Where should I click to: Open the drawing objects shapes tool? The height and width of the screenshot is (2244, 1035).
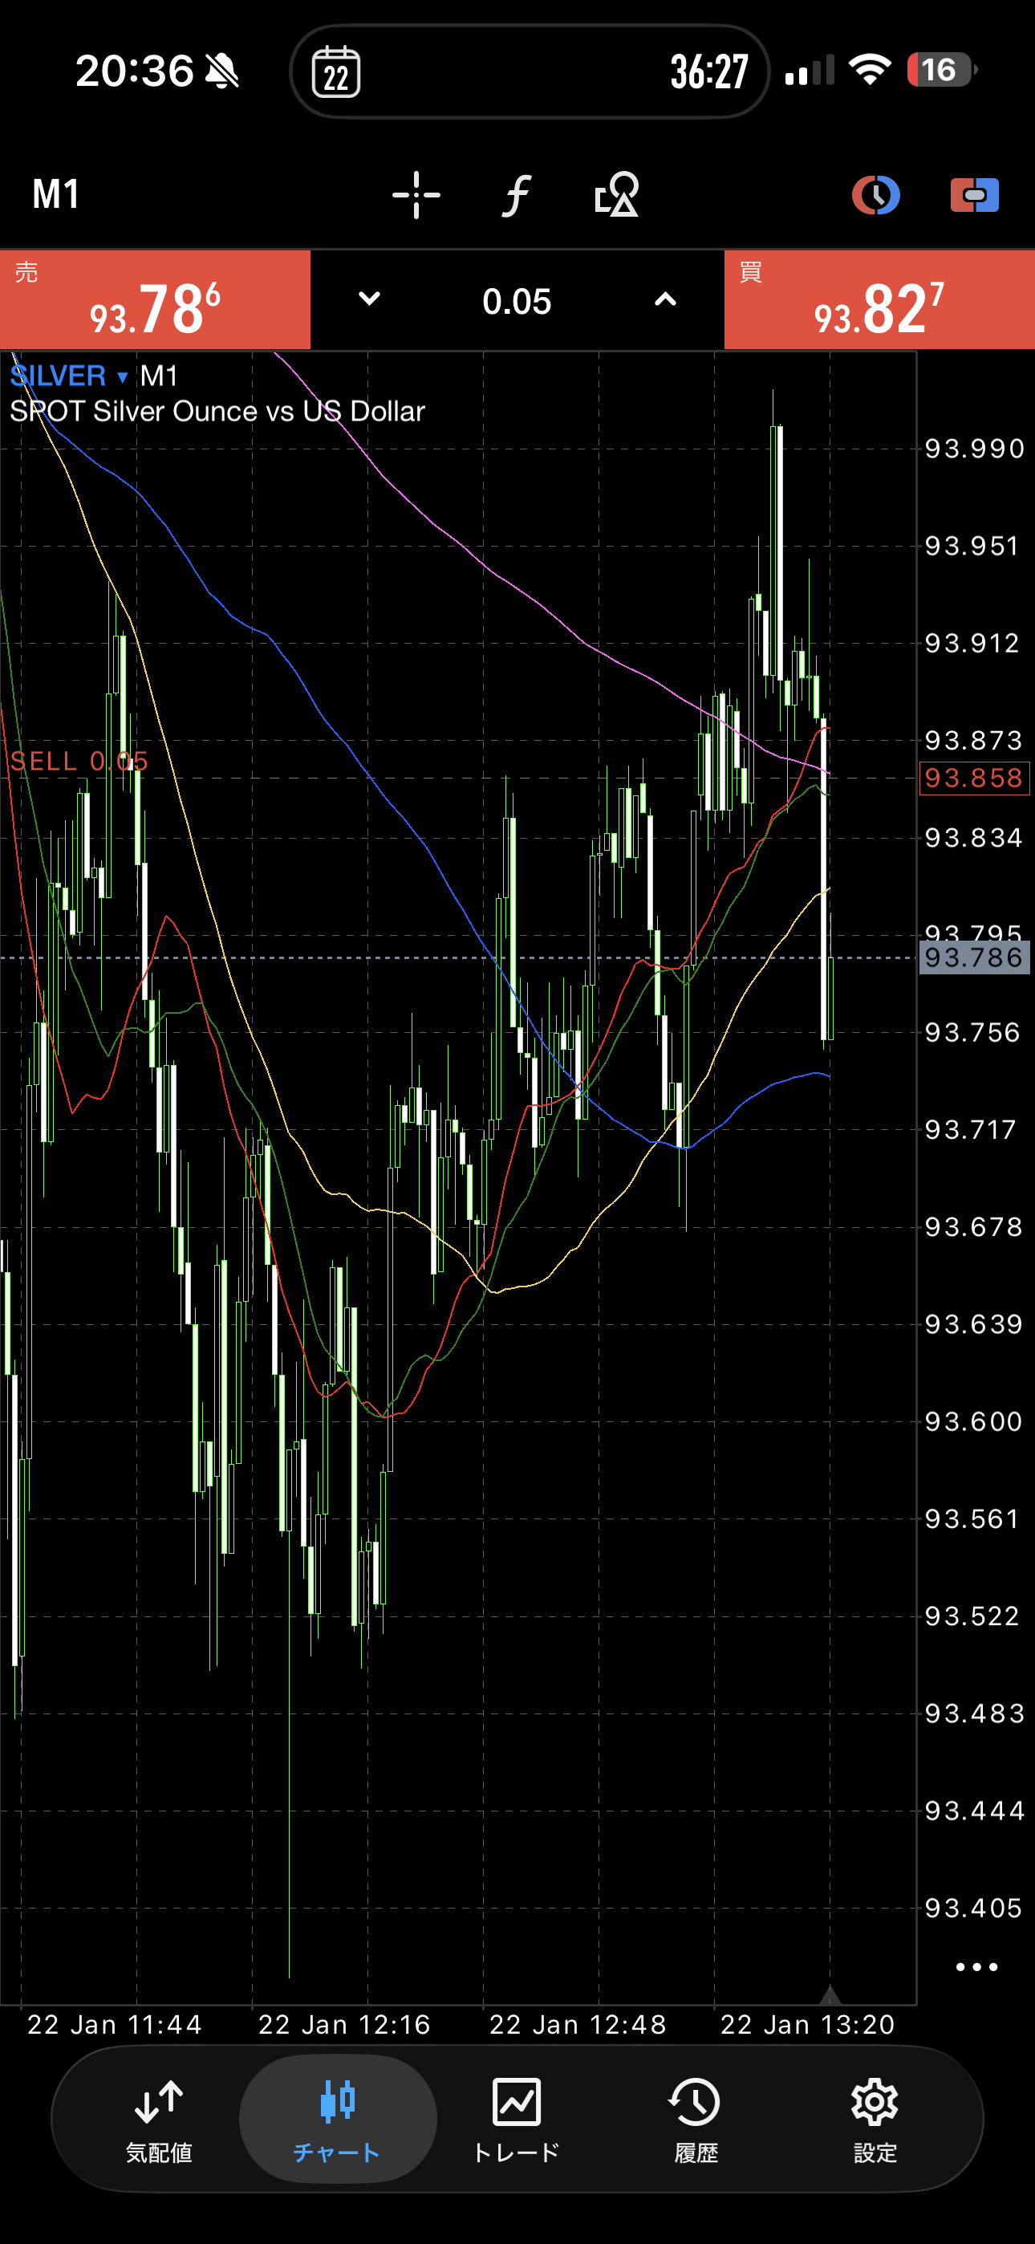(617, 194)
